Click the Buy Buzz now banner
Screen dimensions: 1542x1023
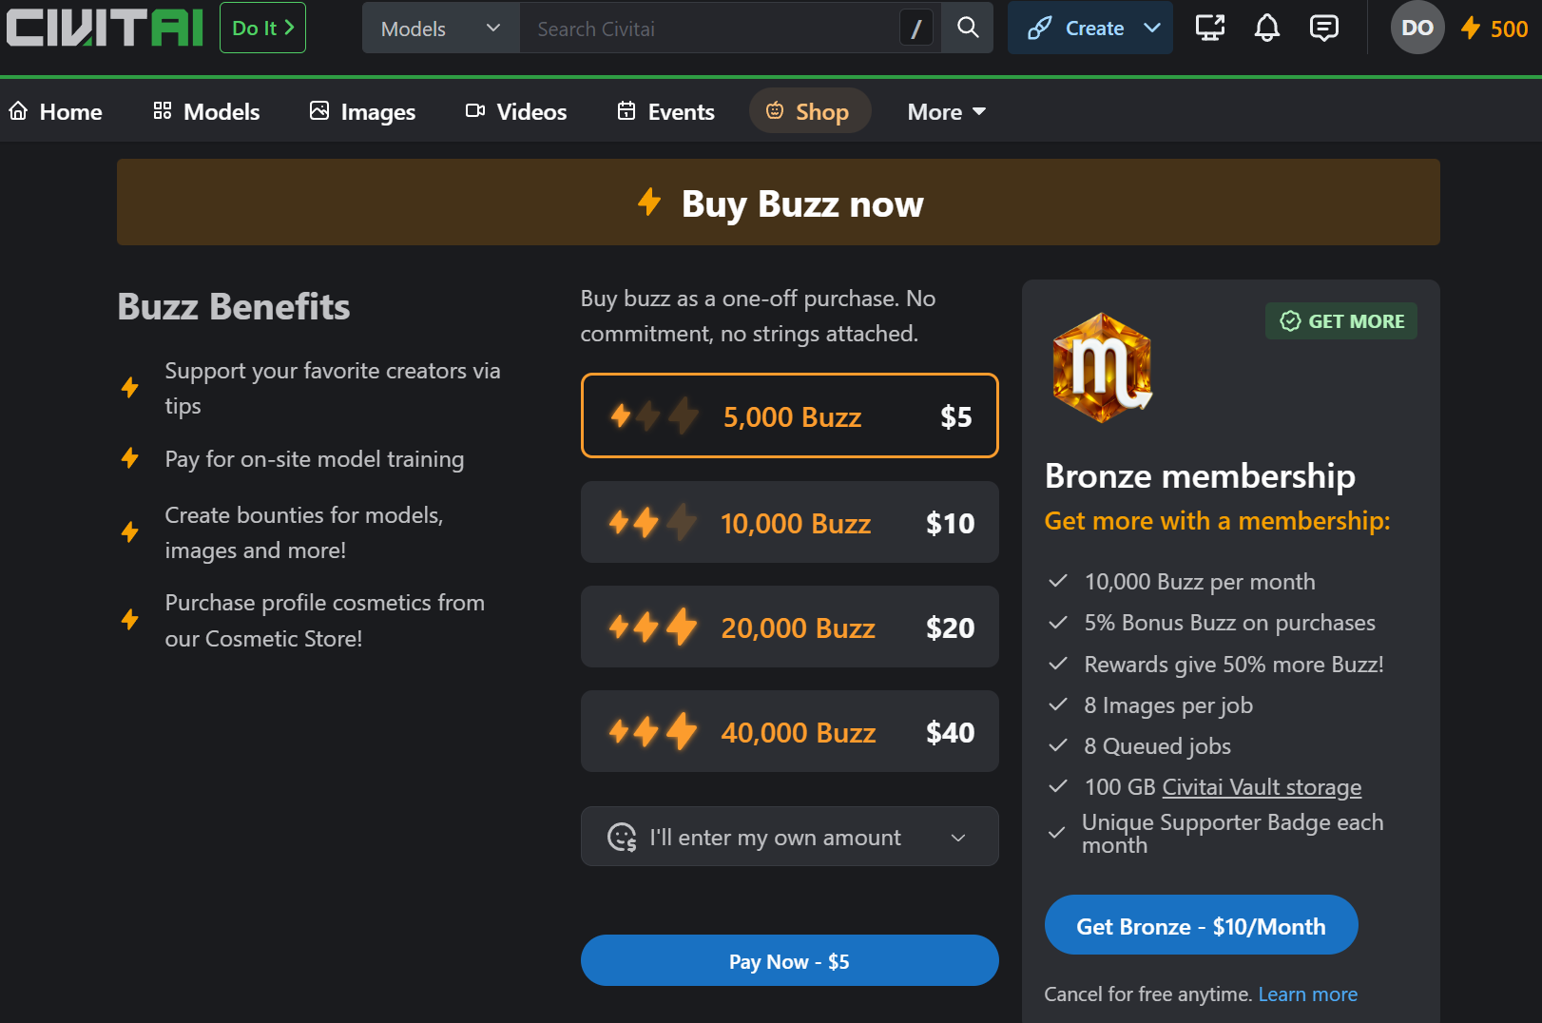(779, 203)
